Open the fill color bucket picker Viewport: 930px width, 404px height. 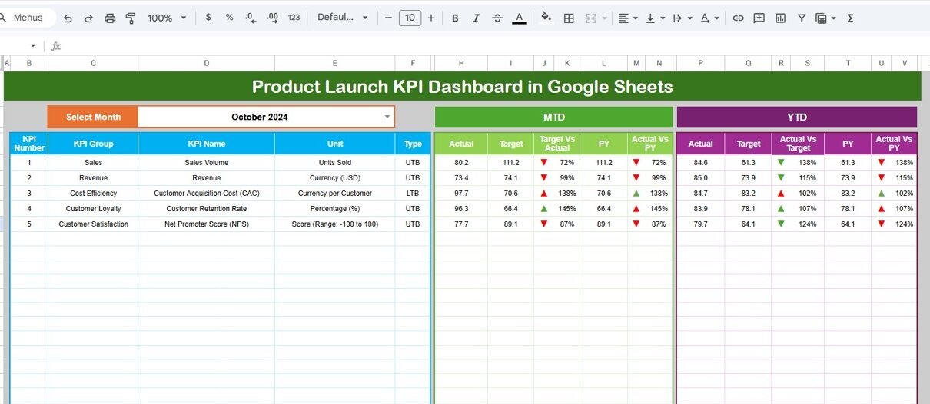pos(546,18)
